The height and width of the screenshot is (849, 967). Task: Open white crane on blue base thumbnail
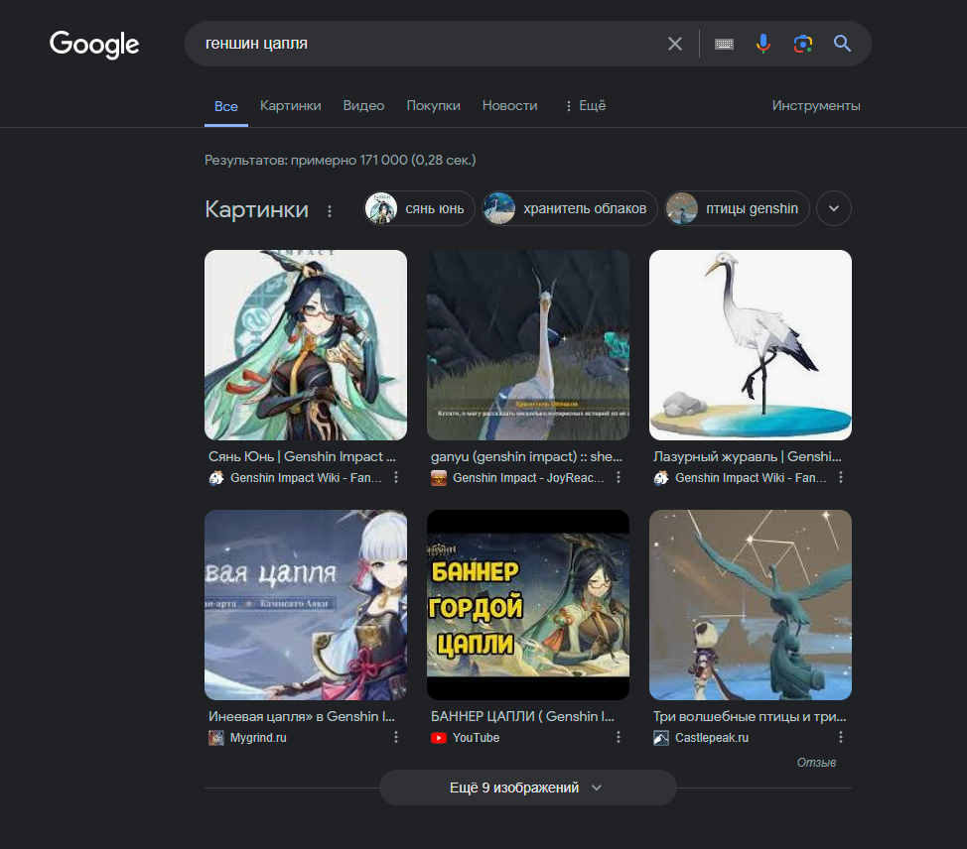[751, 345]
